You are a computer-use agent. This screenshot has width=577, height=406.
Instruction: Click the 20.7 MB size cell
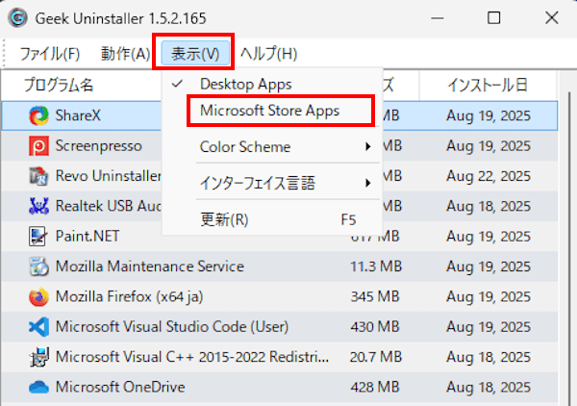click(376, 357)
